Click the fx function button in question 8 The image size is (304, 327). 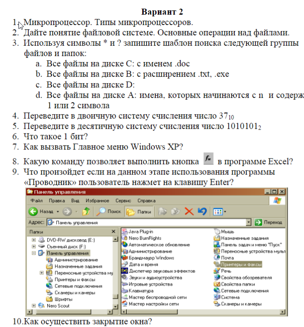(208, 160)
